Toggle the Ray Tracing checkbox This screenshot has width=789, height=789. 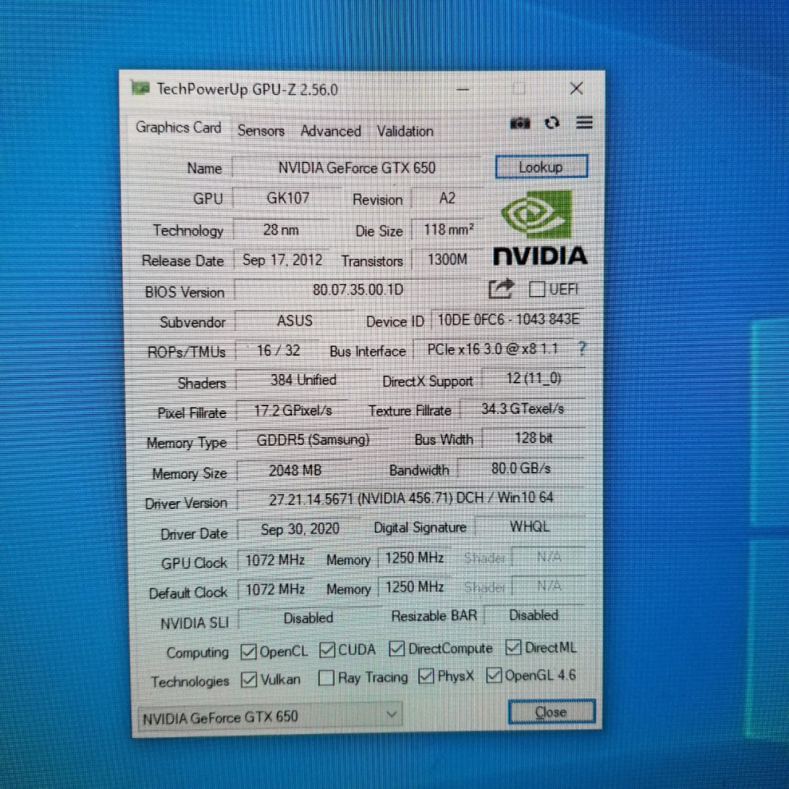(326, 678)
